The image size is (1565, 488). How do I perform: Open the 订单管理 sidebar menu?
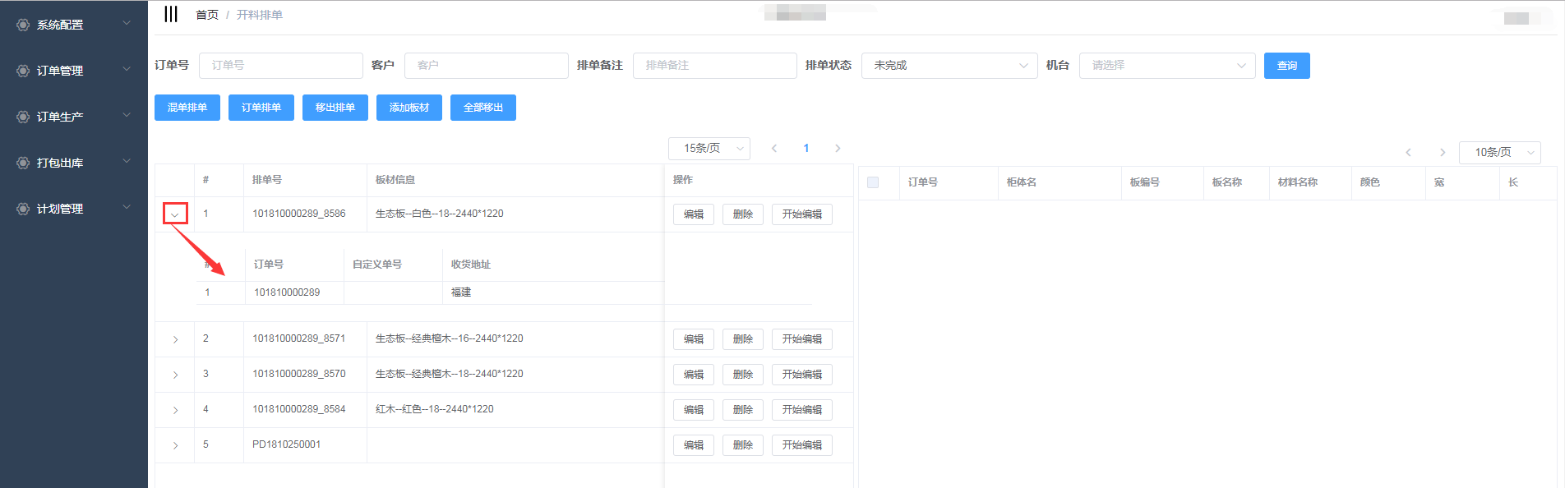pyautogui.click(x=74, y=71)
